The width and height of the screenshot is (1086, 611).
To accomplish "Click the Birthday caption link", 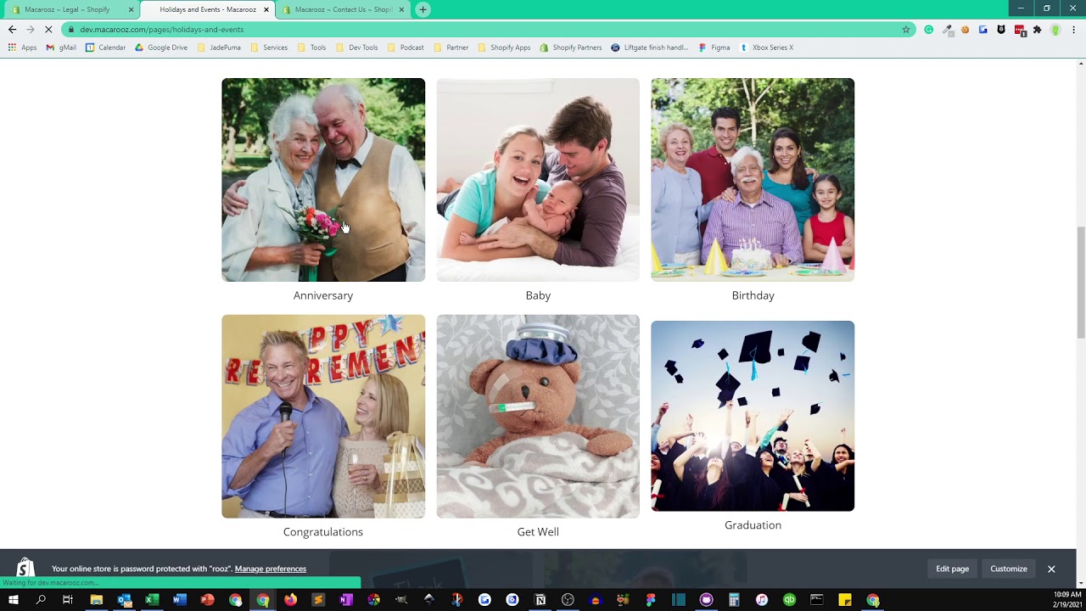I will point(753,295).
